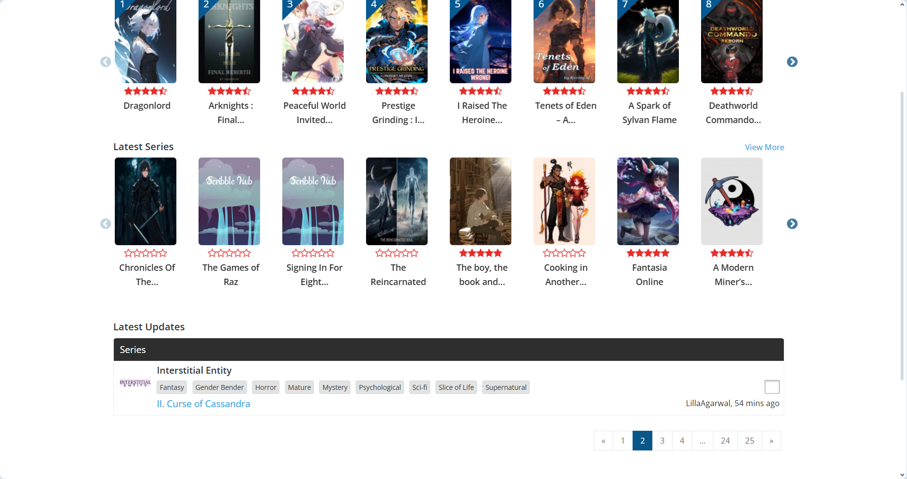Open the Interstitial Entity series title
Viewport: 907px width, 479px height.
coord(194,370)
